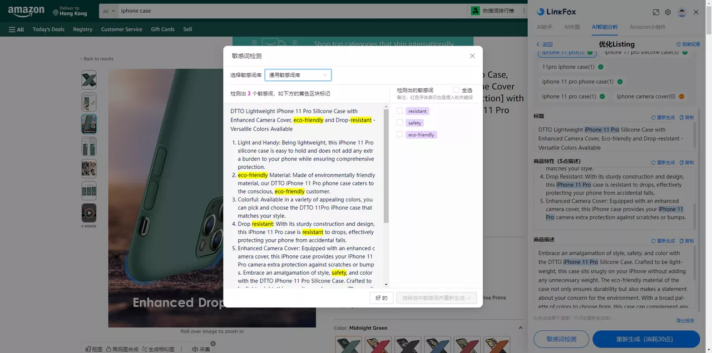Image resolution: width=712 pixels, height=353 pixels.
Task: Open the sensitive word library dropdown
Action: (298, 75)
